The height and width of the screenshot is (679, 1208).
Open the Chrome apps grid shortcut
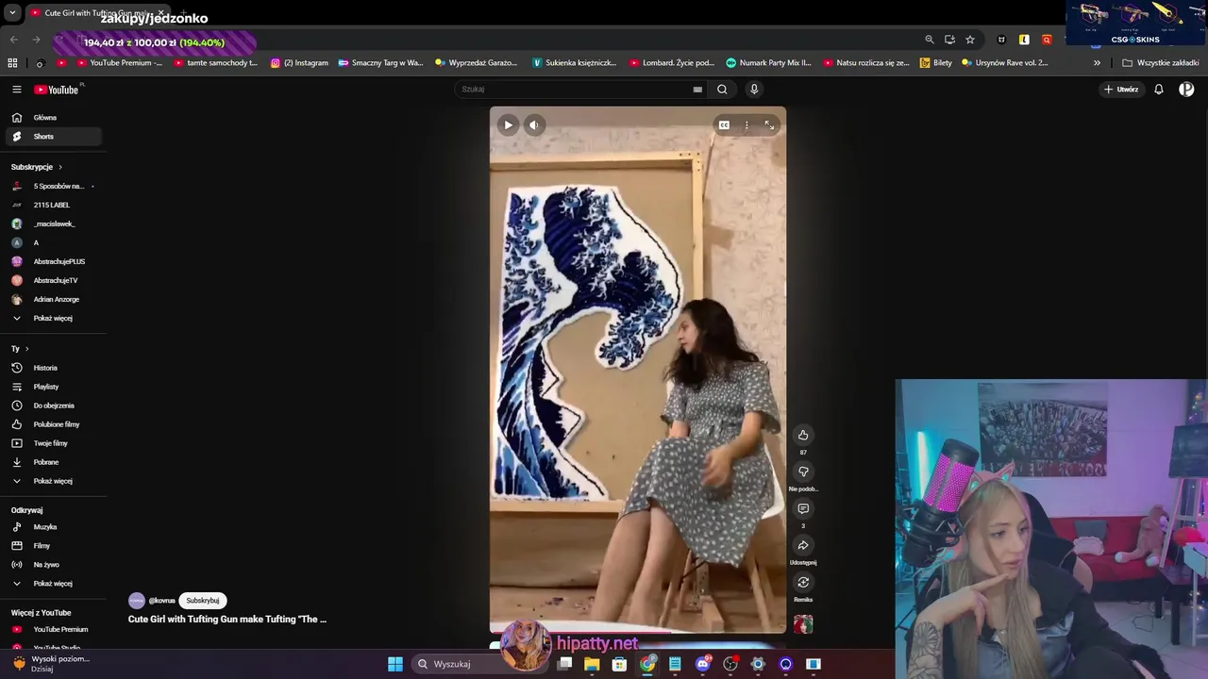[x=12, y=63]
